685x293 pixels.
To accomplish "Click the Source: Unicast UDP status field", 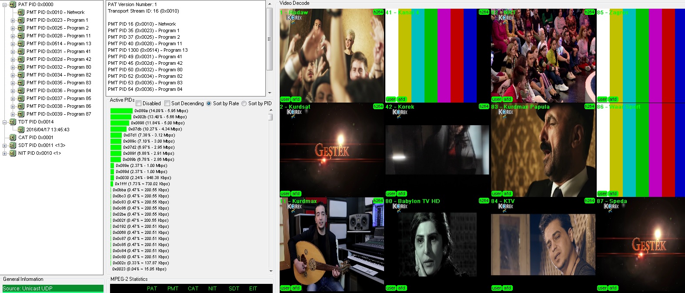I will [53, 288].
